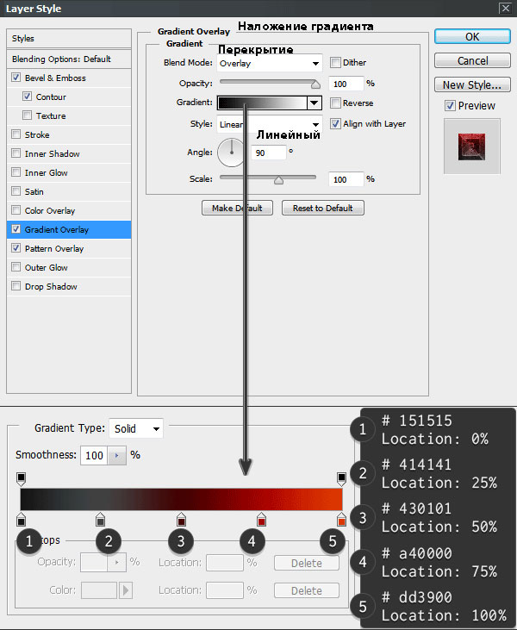517x630 pixels.
Task: Enable Outer Glow checkbox
Action: pos(16,267)
